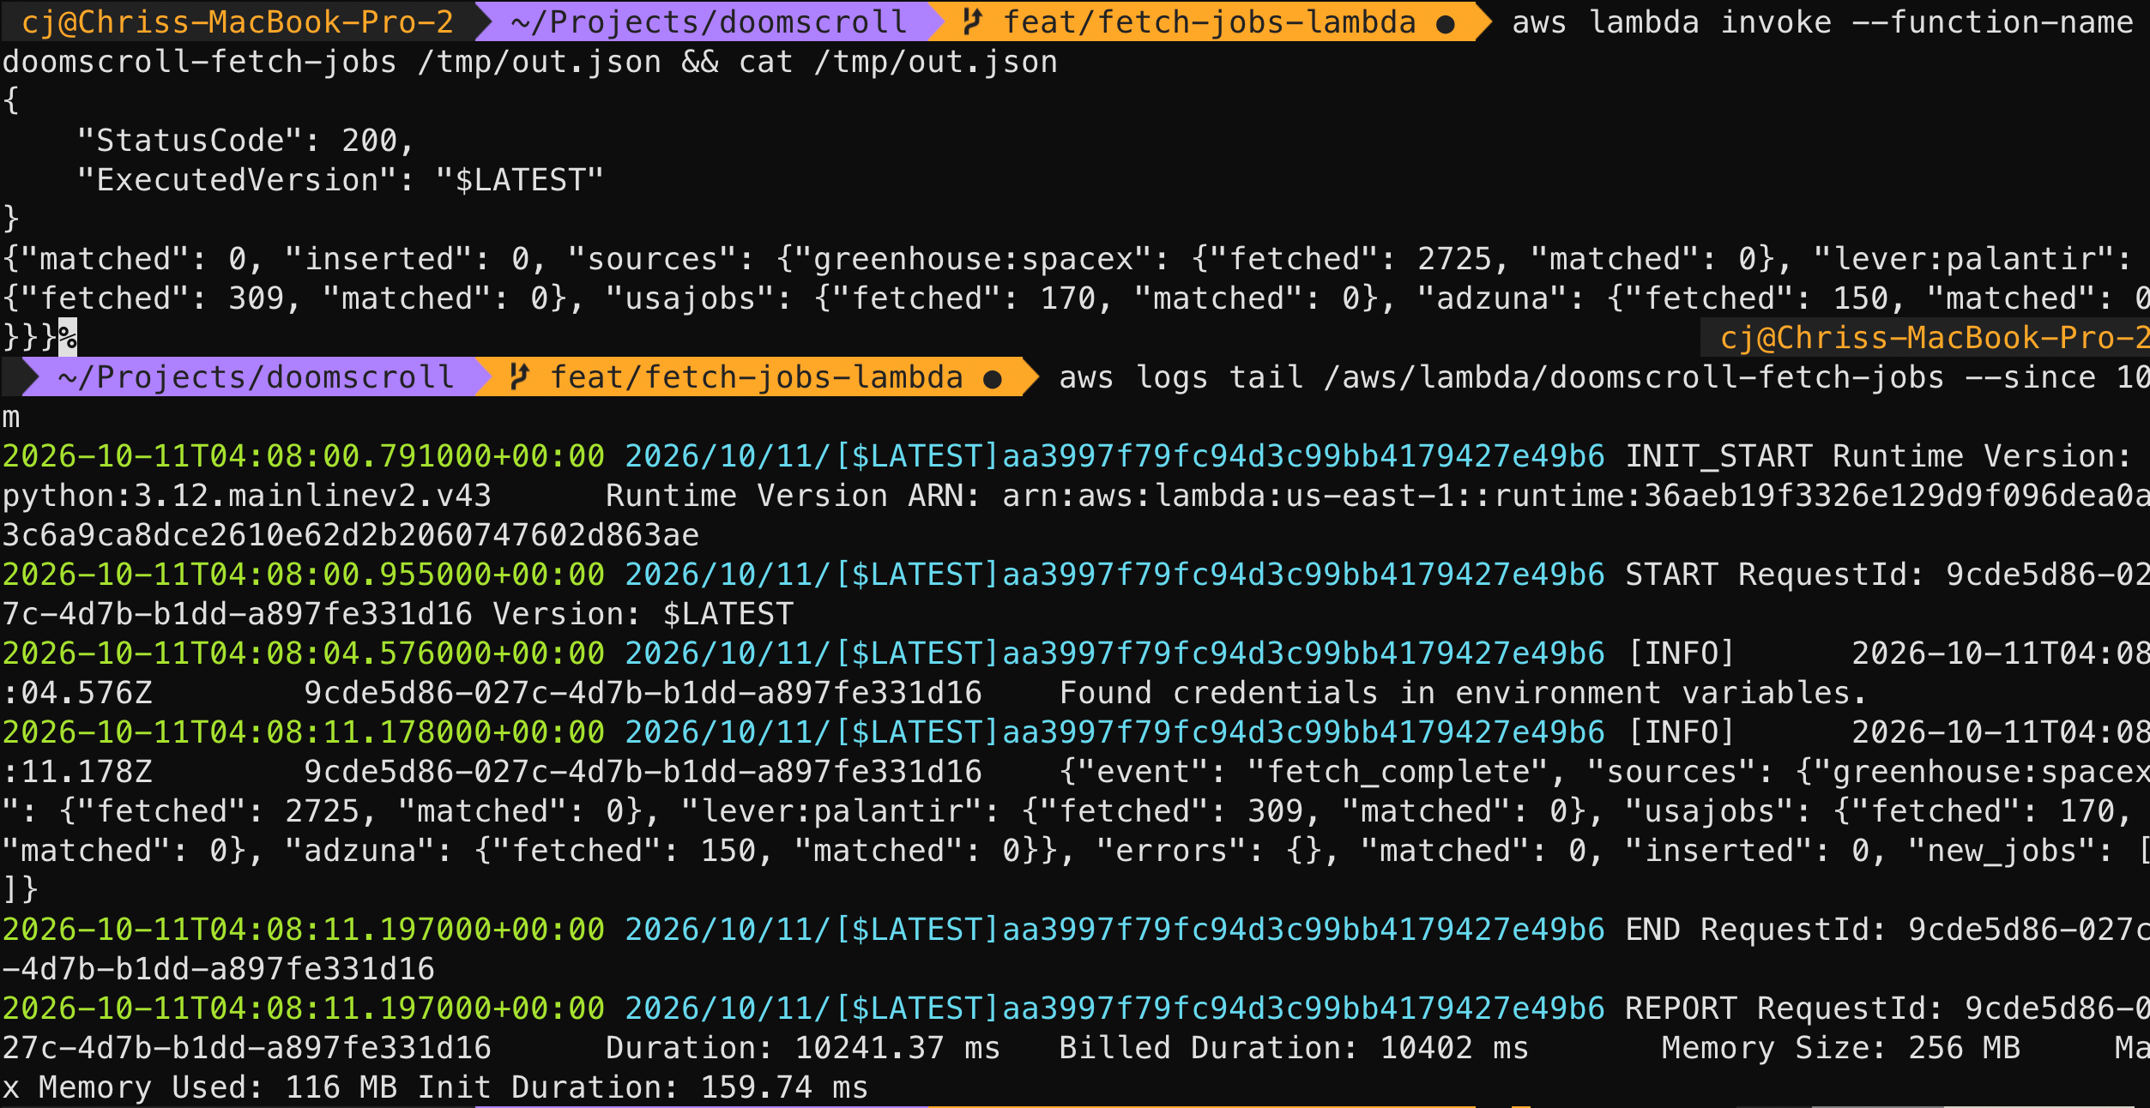
Task: Click the log stream name on the REPORT line
Action: (1114, 1008)
